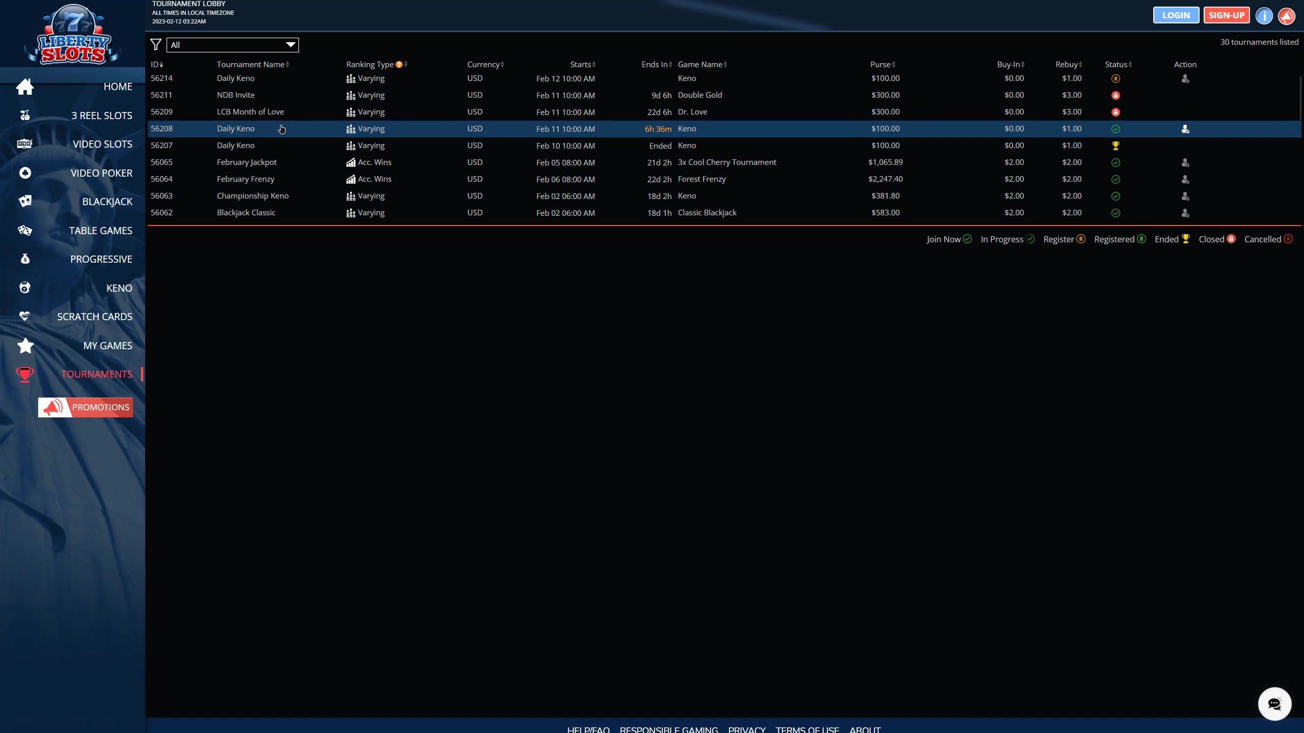This screenshot has width=1304, height=733.
Task: Click register status icon for tournament 56214
Action: [1115, 79]
